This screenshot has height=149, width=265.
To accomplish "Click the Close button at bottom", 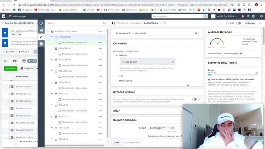I will point(117,143).
